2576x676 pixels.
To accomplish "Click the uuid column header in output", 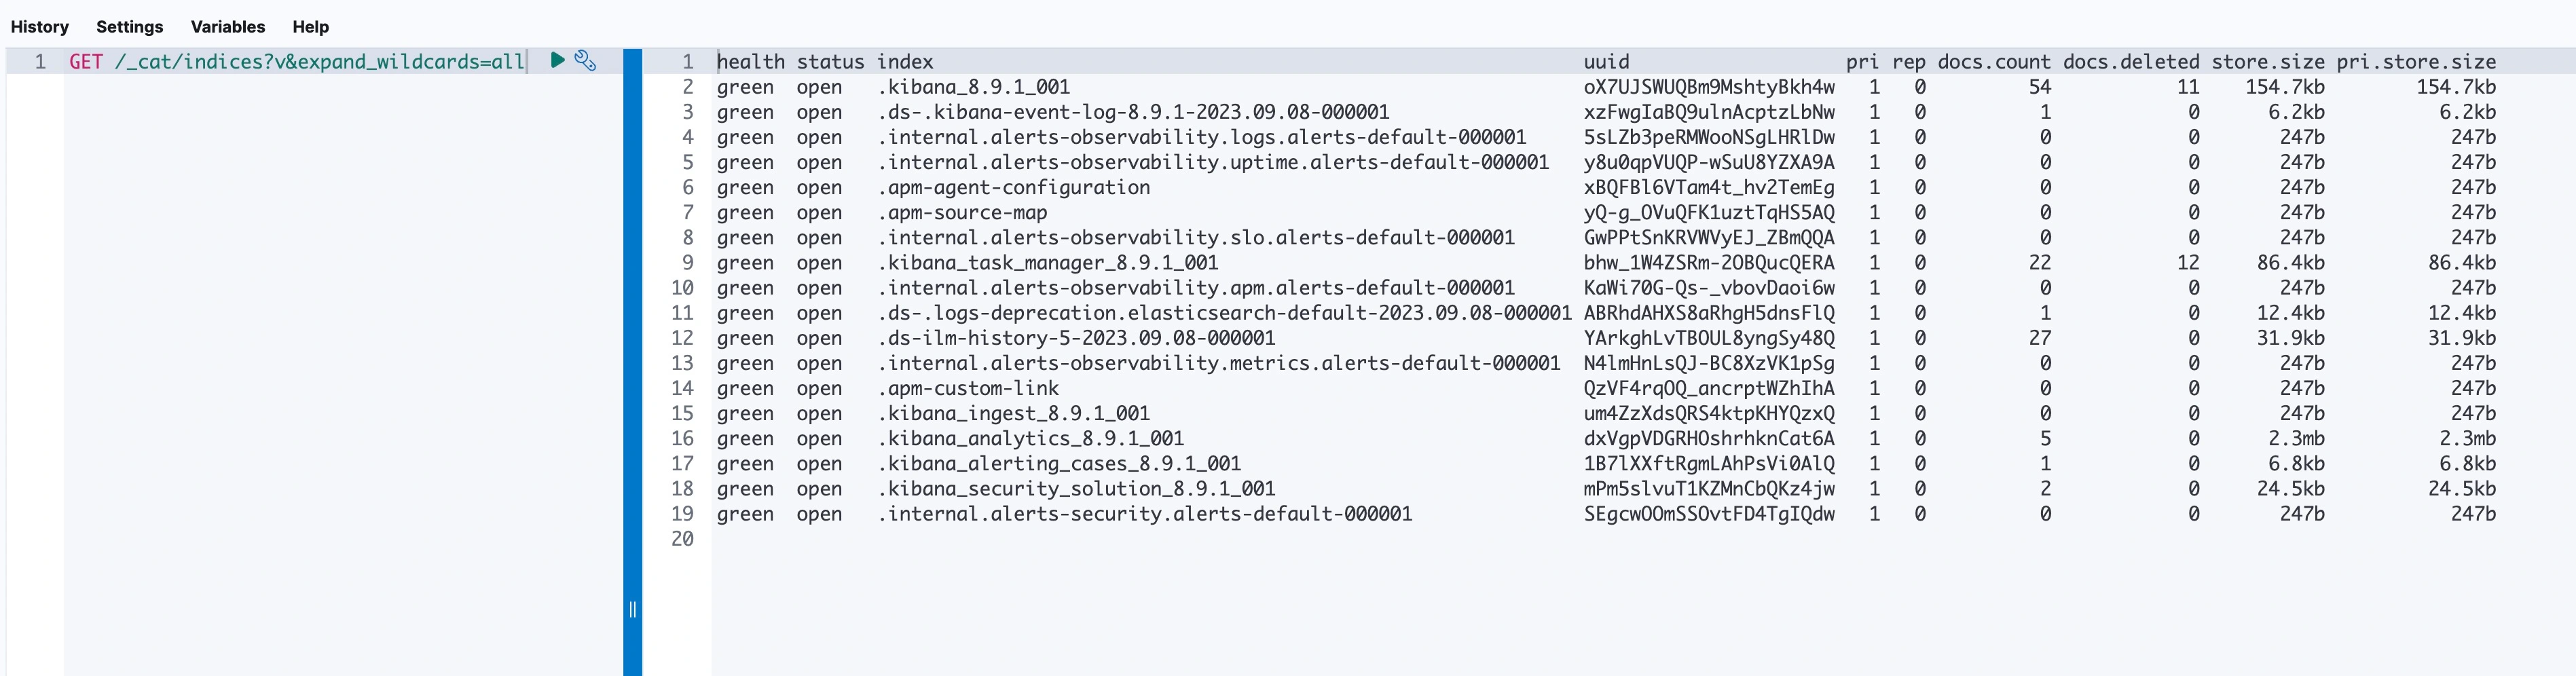I will pos(1606,62).
